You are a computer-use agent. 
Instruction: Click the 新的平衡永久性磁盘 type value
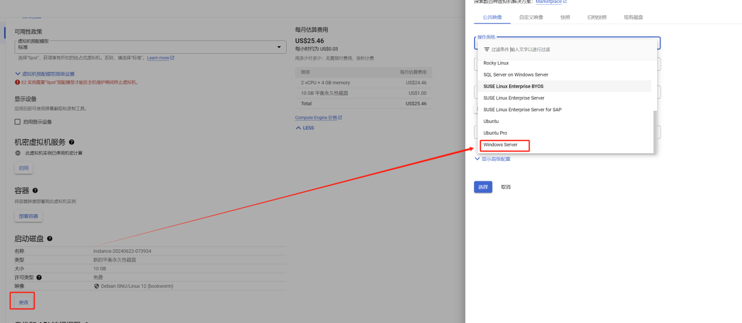click(x=114, y=260)
